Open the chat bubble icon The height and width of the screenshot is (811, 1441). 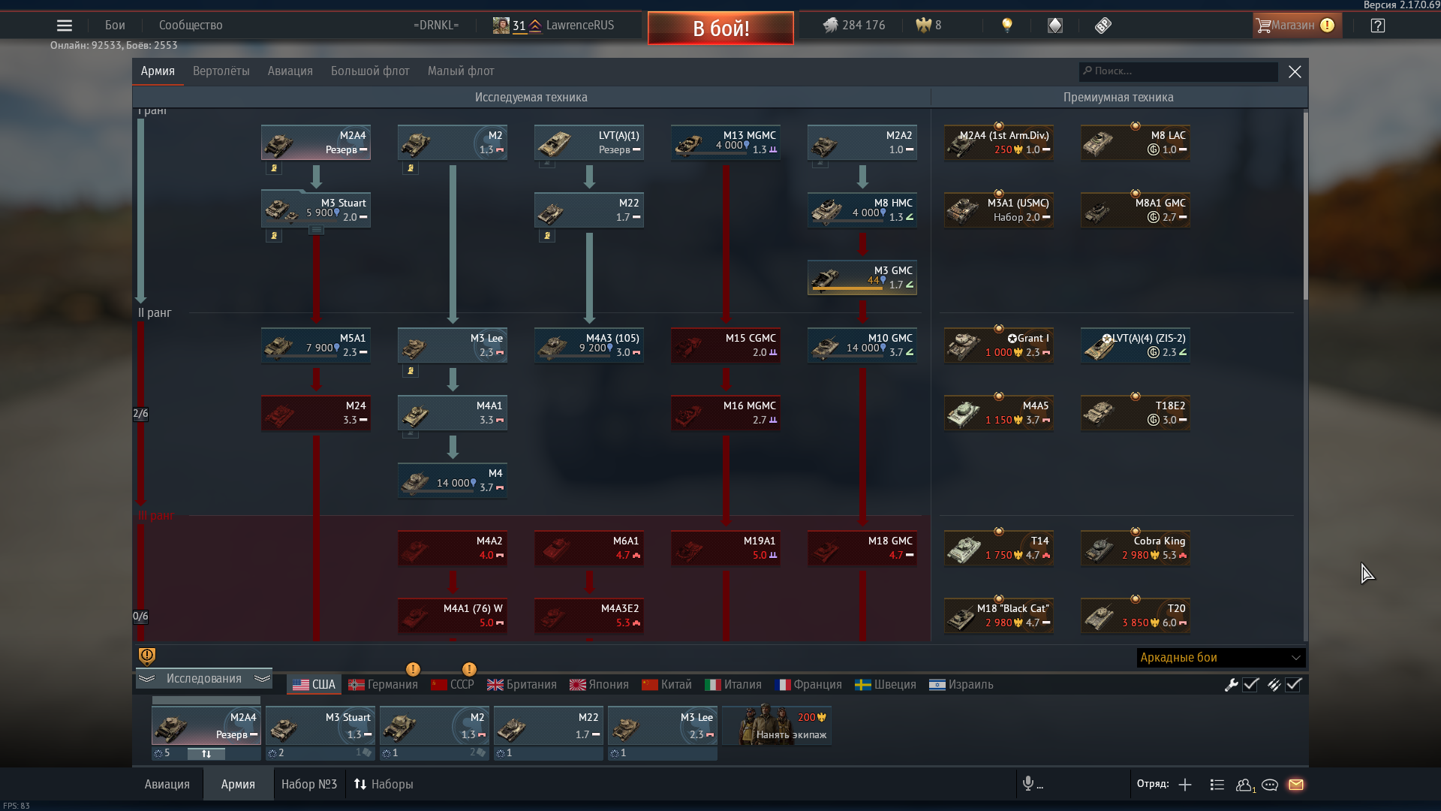pos(1270,785)
